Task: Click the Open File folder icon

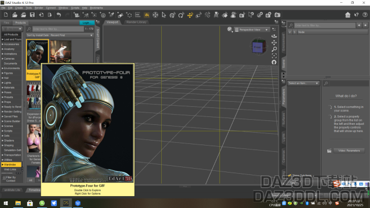Action: tap(15, 15)
